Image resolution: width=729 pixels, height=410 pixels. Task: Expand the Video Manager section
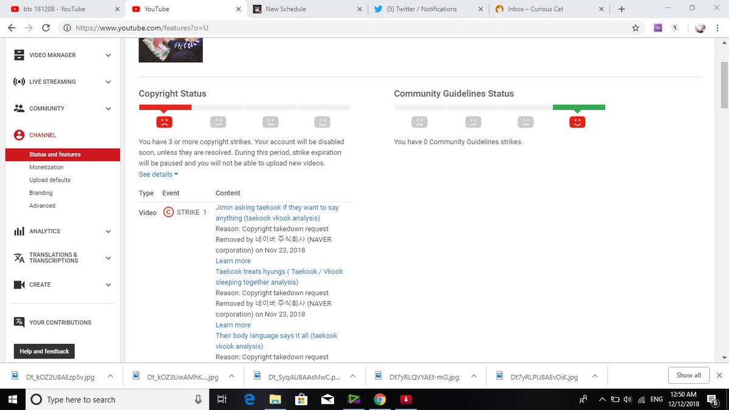click(x=108, y=55)
